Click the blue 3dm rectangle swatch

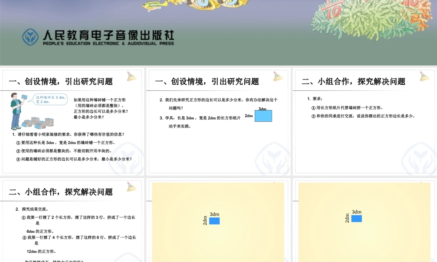coord(264,116)
